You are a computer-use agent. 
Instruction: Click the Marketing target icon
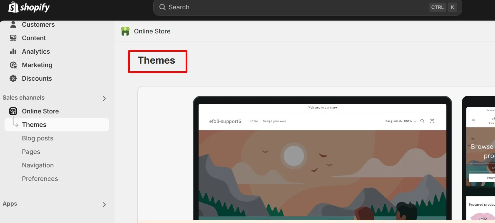coord(13,65)
